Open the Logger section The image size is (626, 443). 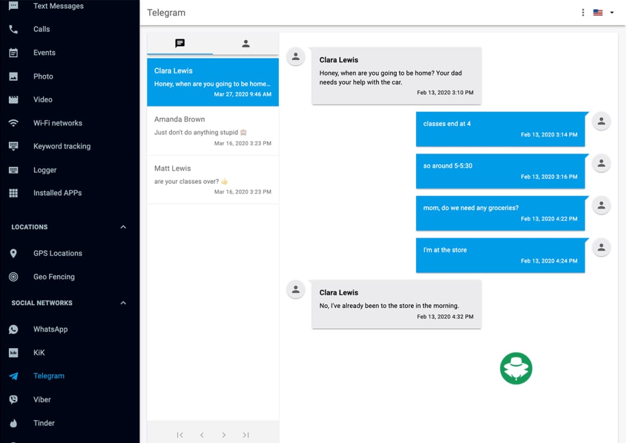click(45, 170)
